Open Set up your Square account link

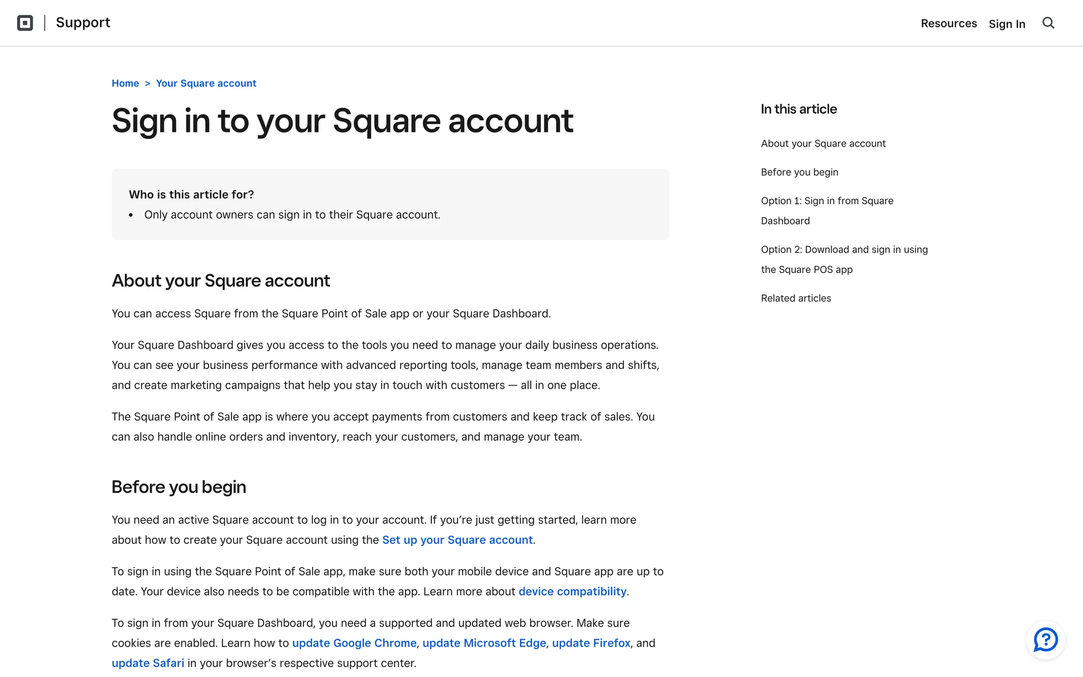(x=457, y=540)
